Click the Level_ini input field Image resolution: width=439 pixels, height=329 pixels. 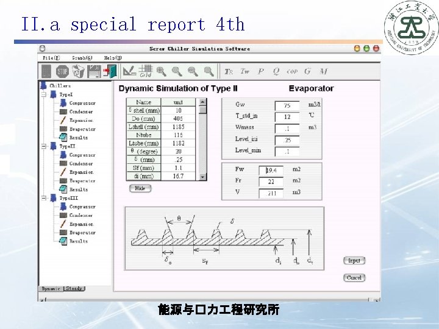pyautogui.click(x=287, y=140)
